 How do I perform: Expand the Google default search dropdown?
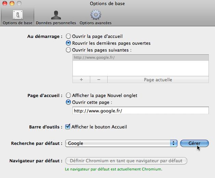coord(121,143)
